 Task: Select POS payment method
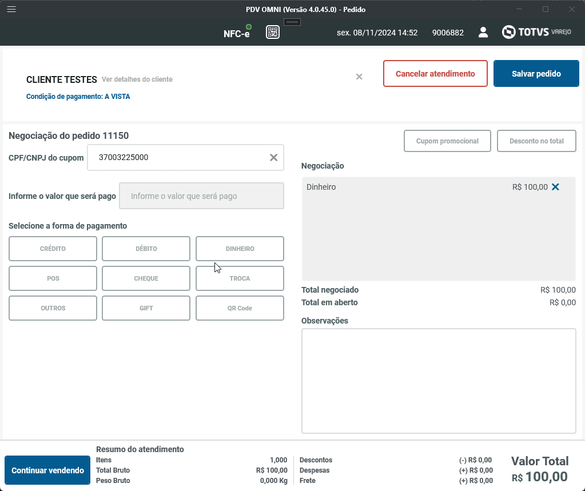[53, 278]
